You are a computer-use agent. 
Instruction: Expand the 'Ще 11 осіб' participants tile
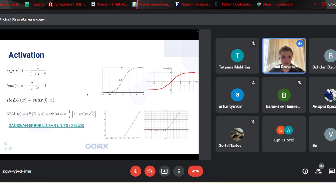(x=284, y=134)
